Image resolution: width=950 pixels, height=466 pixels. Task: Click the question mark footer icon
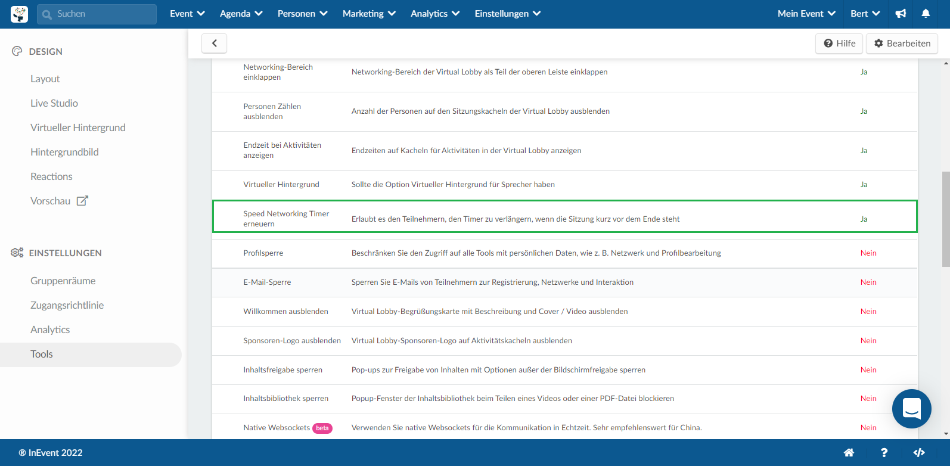[x=884, y=453]
